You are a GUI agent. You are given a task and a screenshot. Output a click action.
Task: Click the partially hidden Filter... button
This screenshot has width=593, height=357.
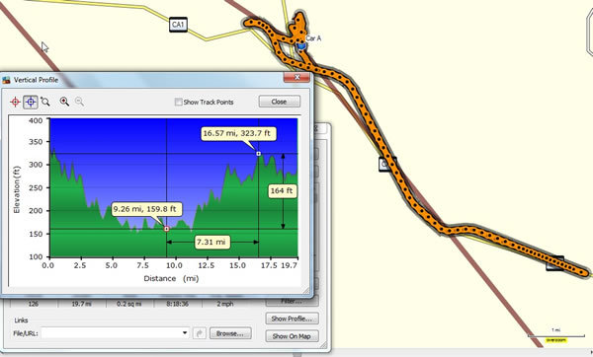292,302
